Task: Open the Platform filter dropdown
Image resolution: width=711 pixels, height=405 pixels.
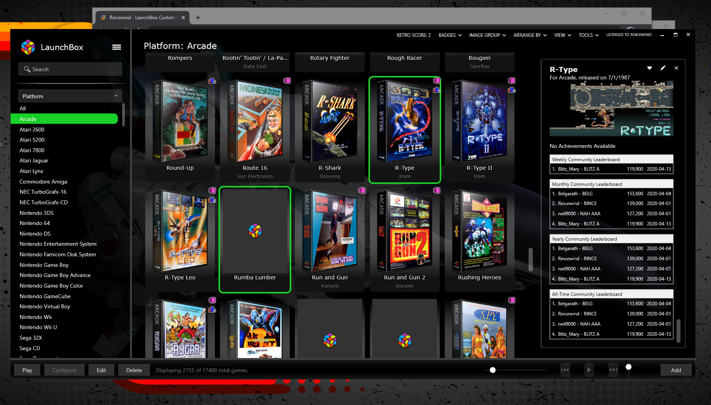Action: [70, 96]
